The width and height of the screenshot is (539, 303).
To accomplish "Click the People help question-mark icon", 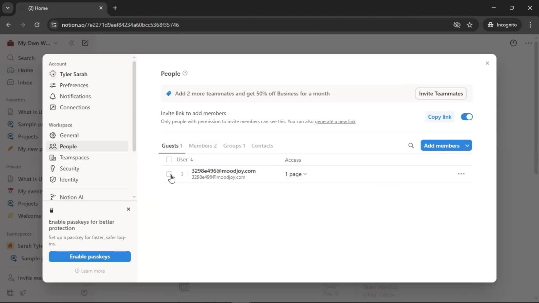I will tap(185, 73).
